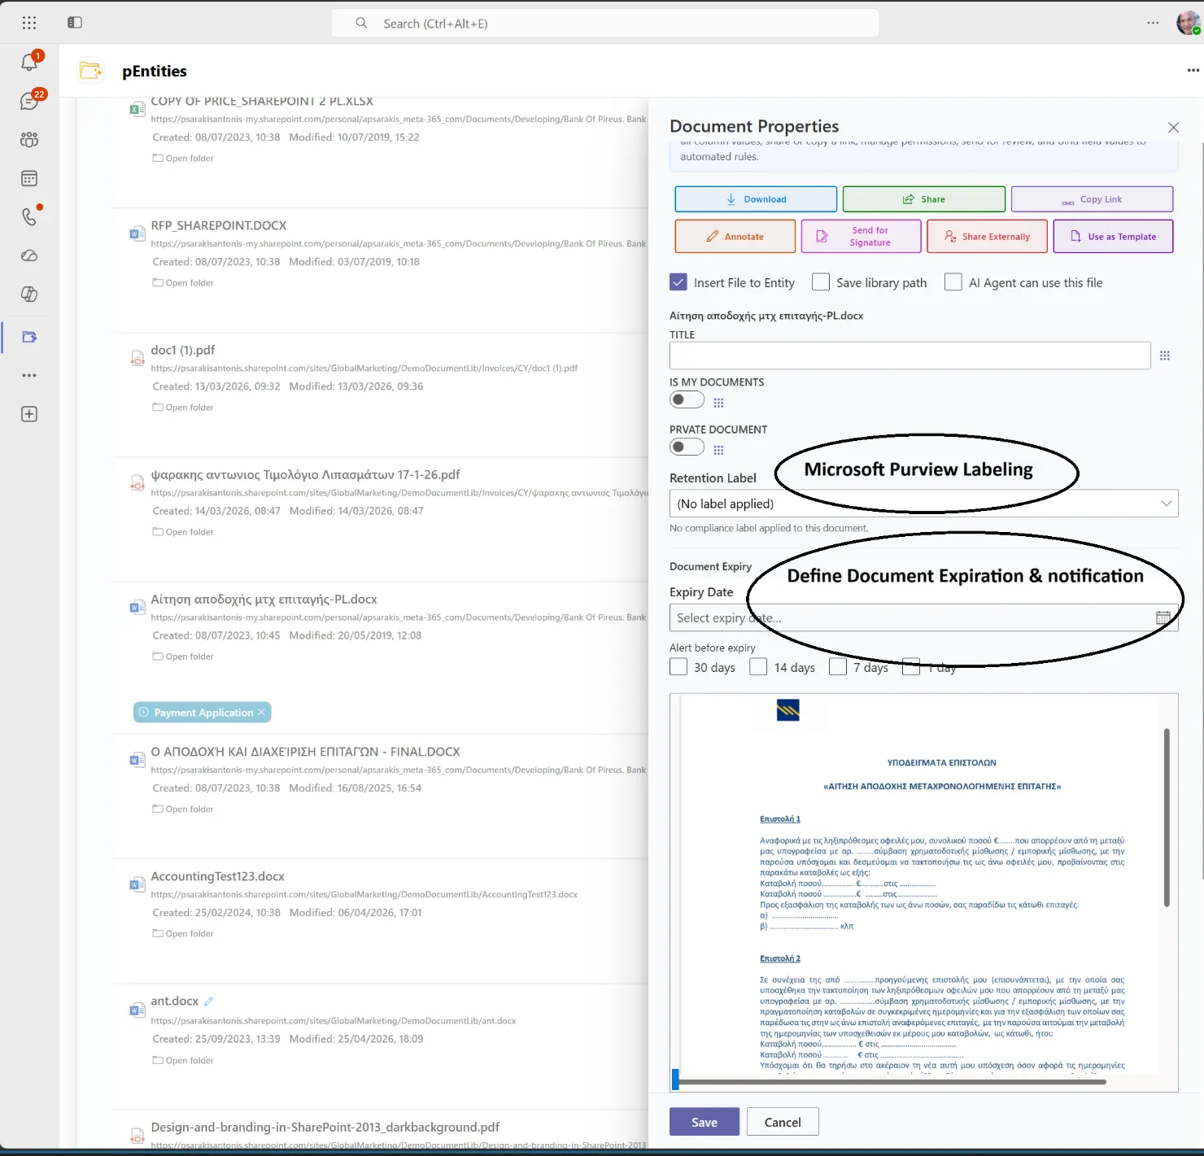This screenshot has width=1204, height=1156.
Task: Open the pEntities header more options
Action: pyautogui.click(x=1193, y=71)
